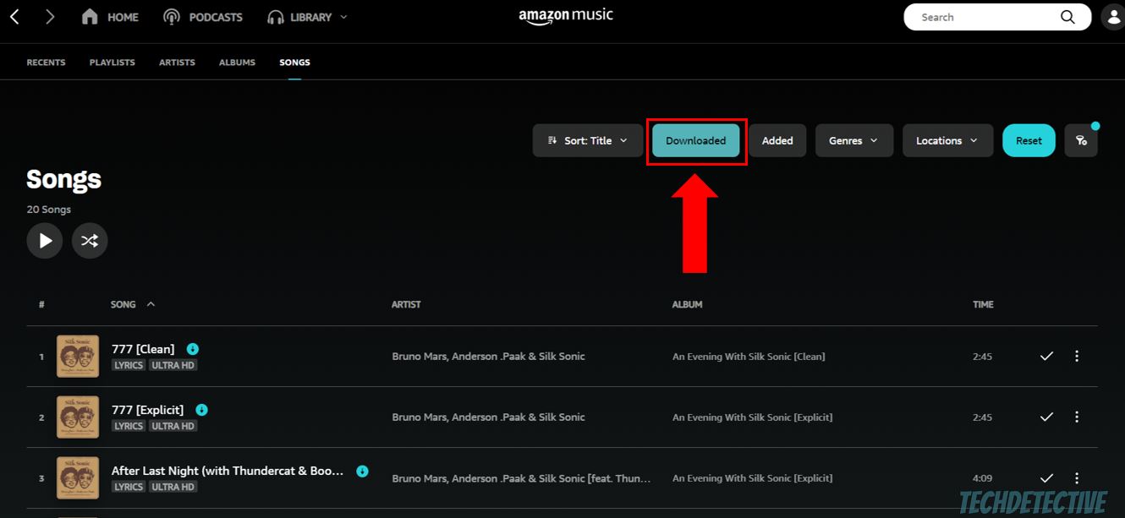Screen dimensions: 1125x518
Task: Open the An Evening With Silk Sonic [Clean] album
Action: [748, 356]
